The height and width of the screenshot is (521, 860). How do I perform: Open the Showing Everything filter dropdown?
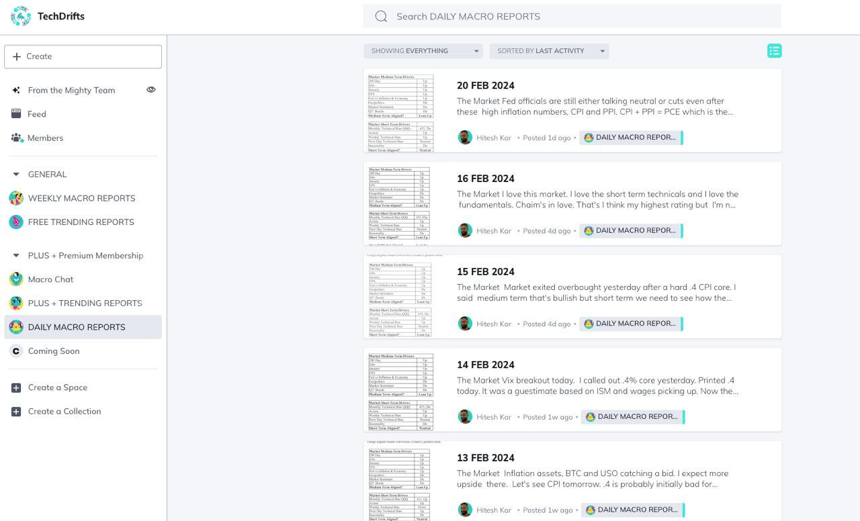point(423,51)
